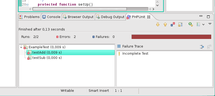Open PHPUnit view menu triangle

[x=210, y=24]
